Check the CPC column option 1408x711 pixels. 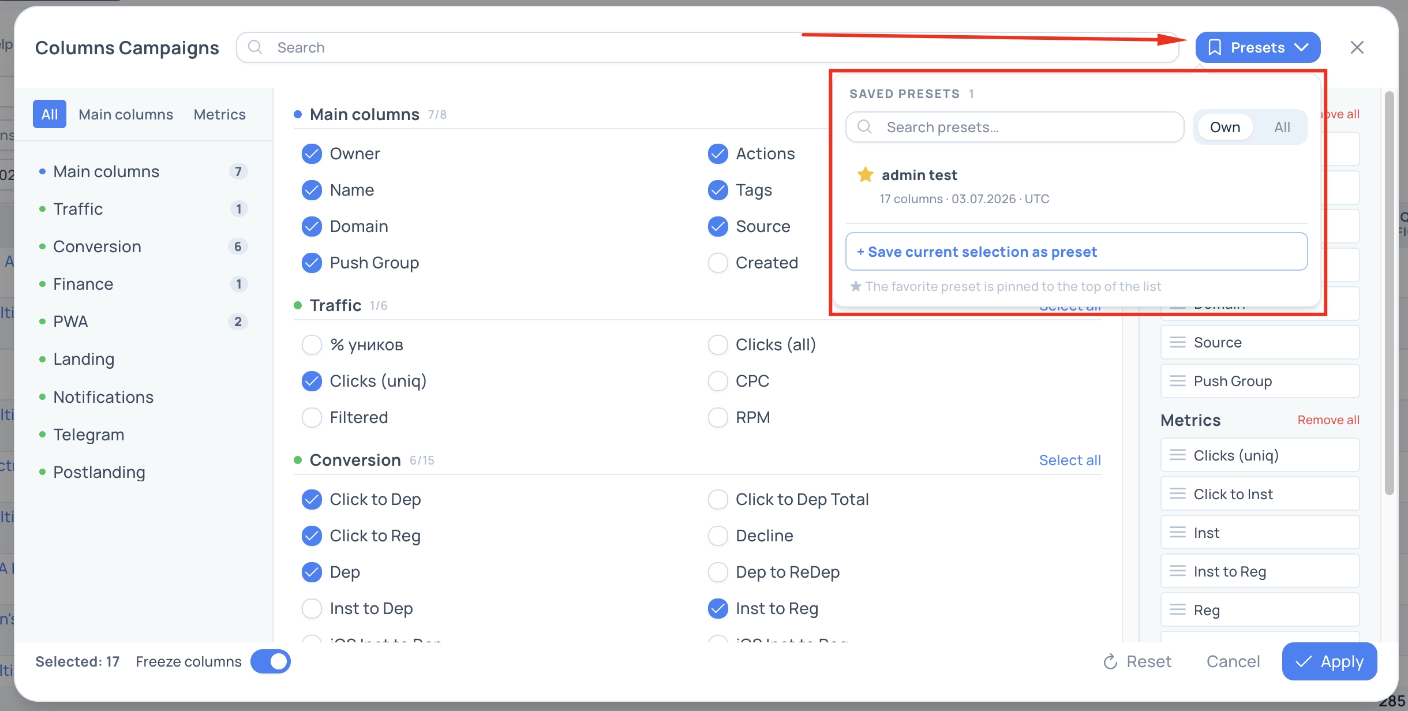click(718, 381)
